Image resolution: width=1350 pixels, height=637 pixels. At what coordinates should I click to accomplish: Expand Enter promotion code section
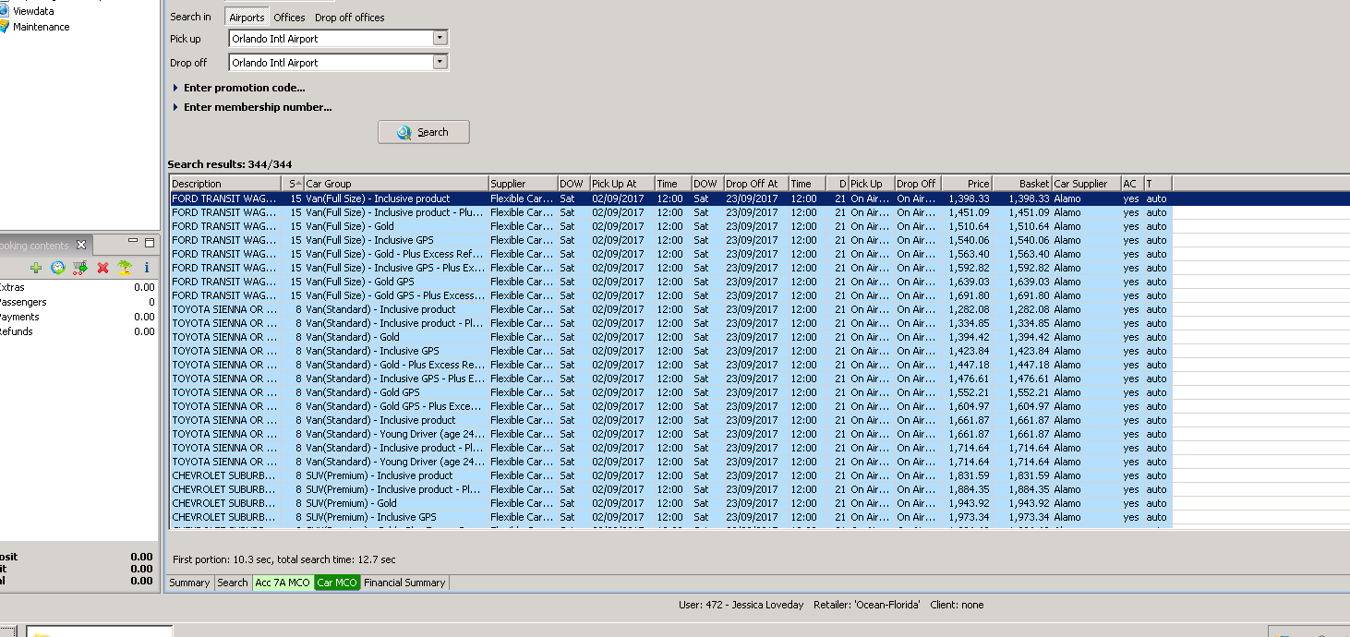point(244,88)
